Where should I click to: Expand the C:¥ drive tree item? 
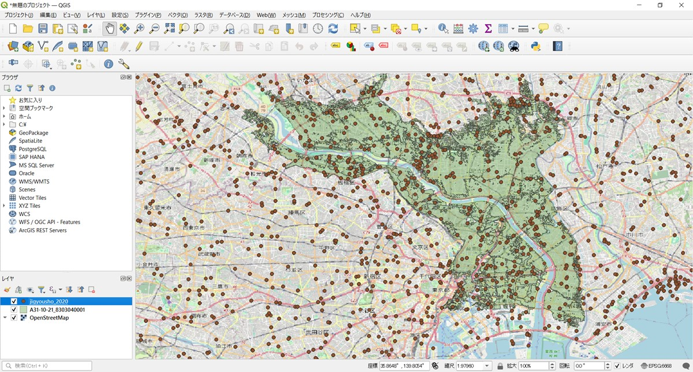[4, 124]
